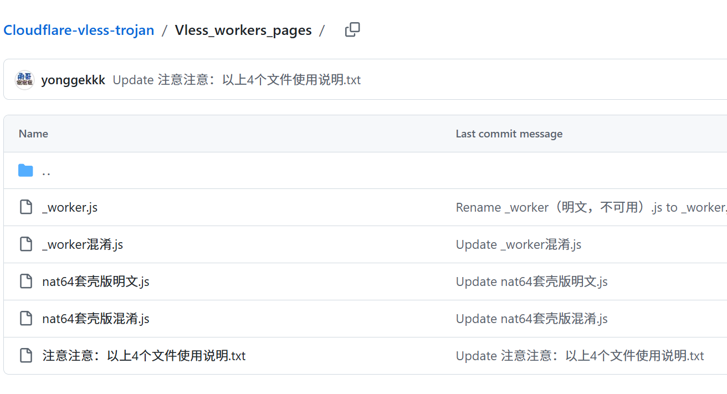727x394 pixels.
Task: Open the nat64套壳版明文.js file
Action: pos(96,282)
